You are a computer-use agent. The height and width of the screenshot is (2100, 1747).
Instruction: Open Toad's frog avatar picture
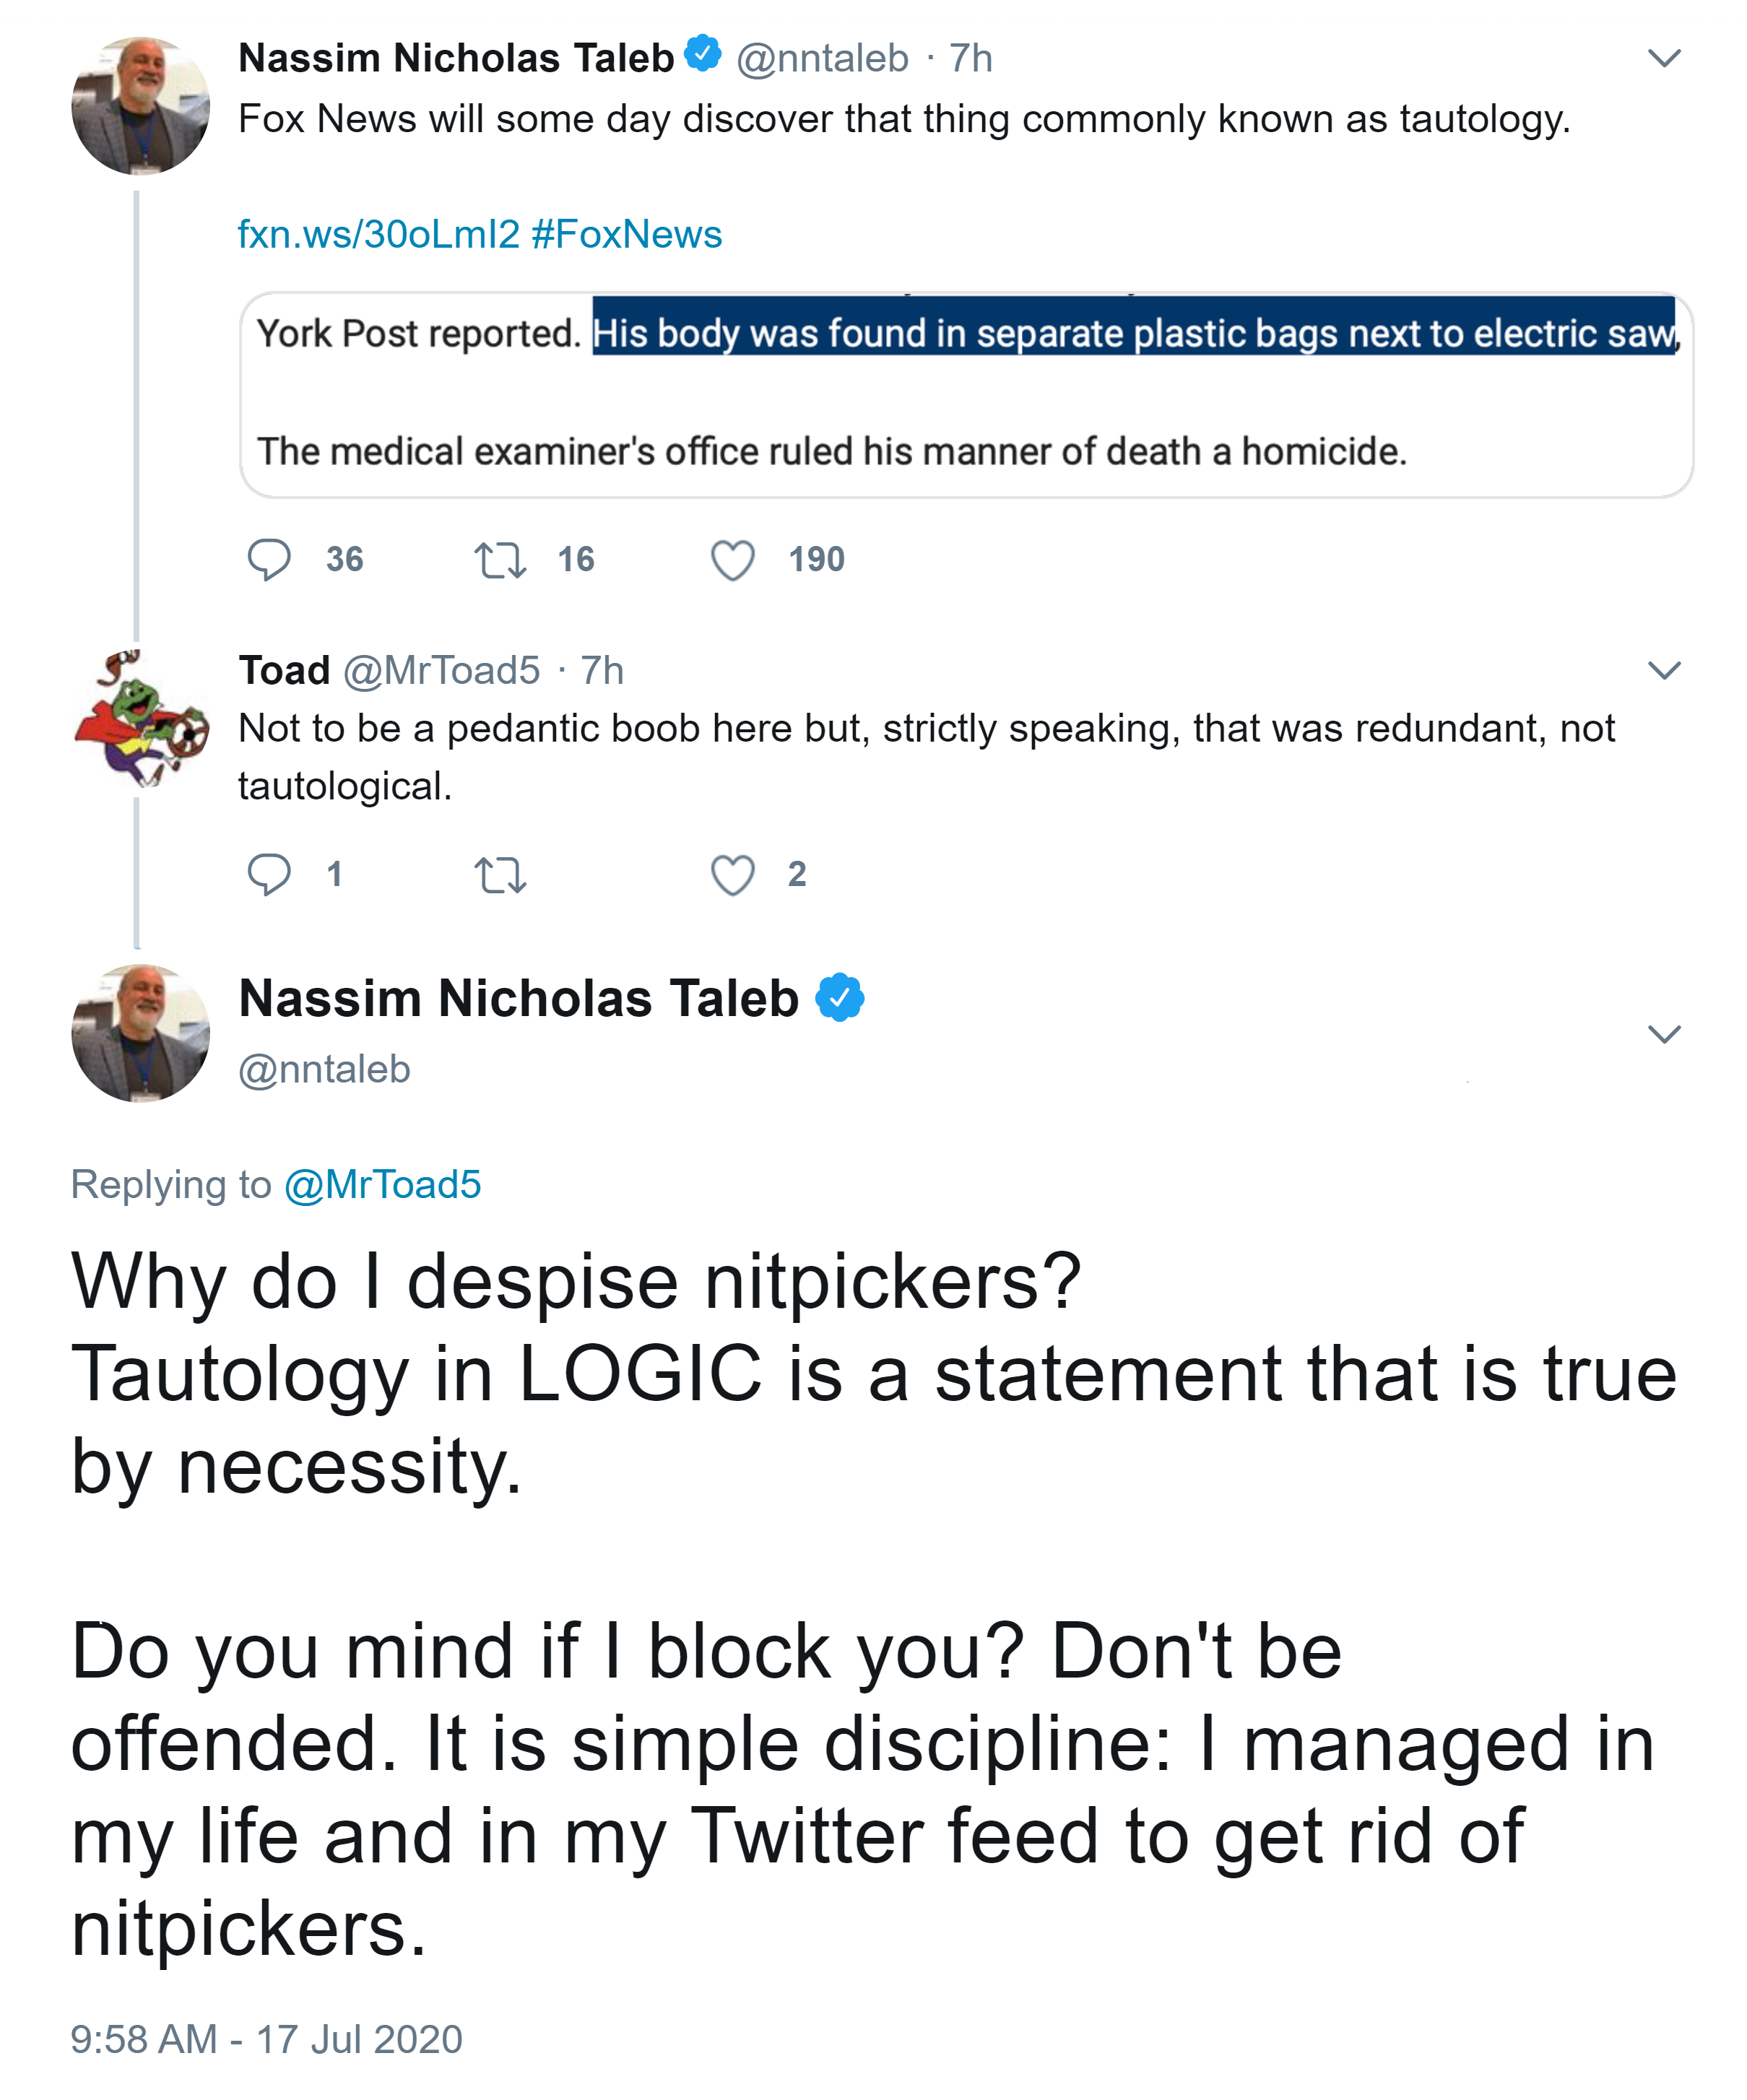[x=141, y=717]
